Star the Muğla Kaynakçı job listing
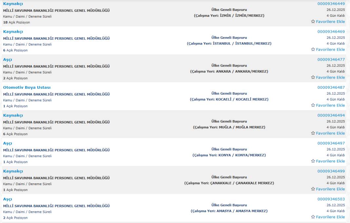 [313, 133]
